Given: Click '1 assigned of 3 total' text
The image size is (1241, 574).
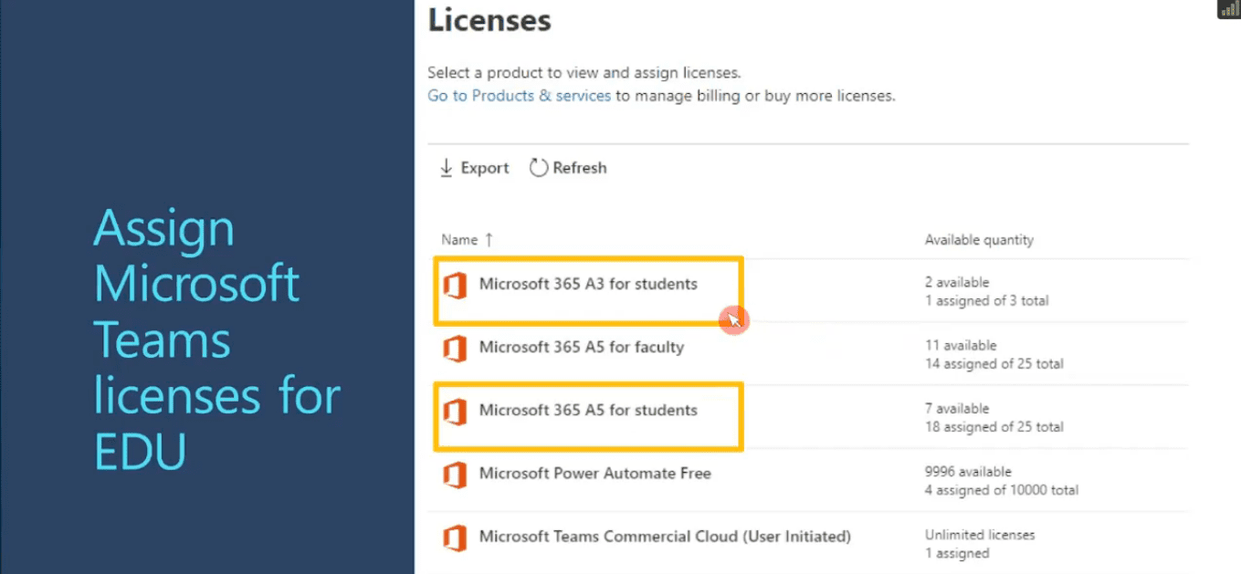Looking at the screenshot, I should coord(986,300).
